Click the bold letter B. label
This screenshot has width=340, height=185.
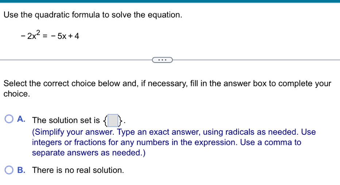click(21, 170)
